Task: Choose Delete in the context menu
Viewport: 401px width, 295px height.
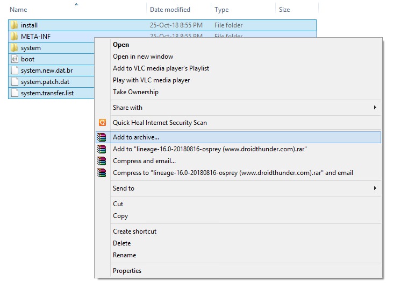Action: 121,243
